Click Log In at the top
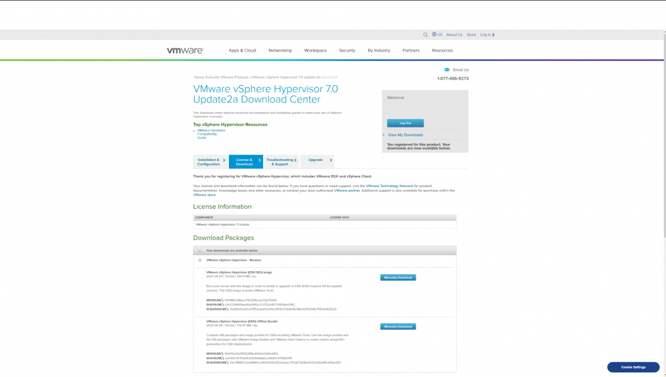This screenshot has height=377, width=666. coord(487,35)
